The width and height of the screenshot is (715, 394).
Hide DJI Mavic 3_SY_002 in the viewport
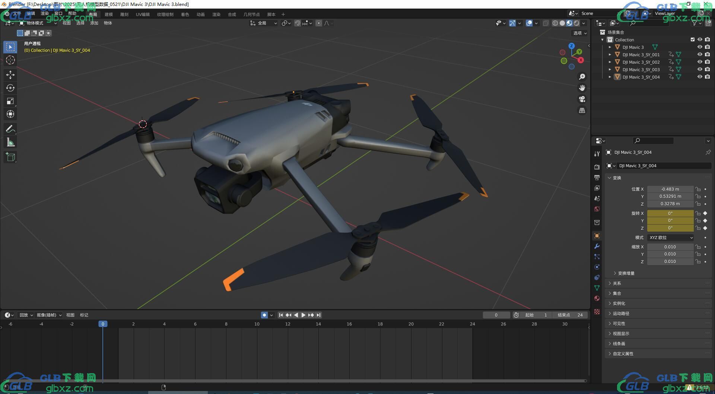click(x=700, y=62)
